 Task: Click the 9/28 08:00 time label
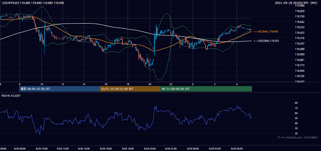[19, 149]
